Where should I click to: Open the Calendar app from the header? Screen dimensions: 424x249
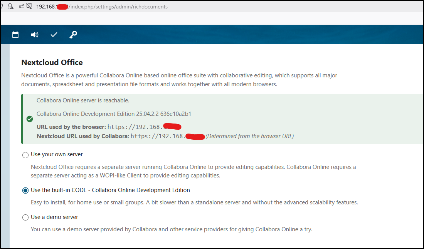click(15, 35)
